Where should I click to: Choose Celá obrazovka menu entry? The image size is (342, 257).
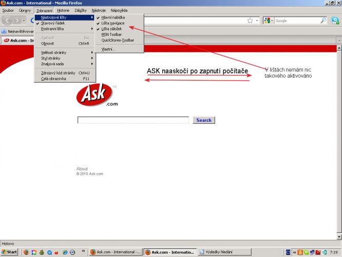[x=65, y=79]
